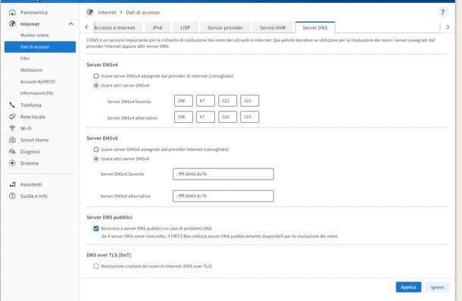Click fourth octet of preferred DNSv4

[250, 101]
